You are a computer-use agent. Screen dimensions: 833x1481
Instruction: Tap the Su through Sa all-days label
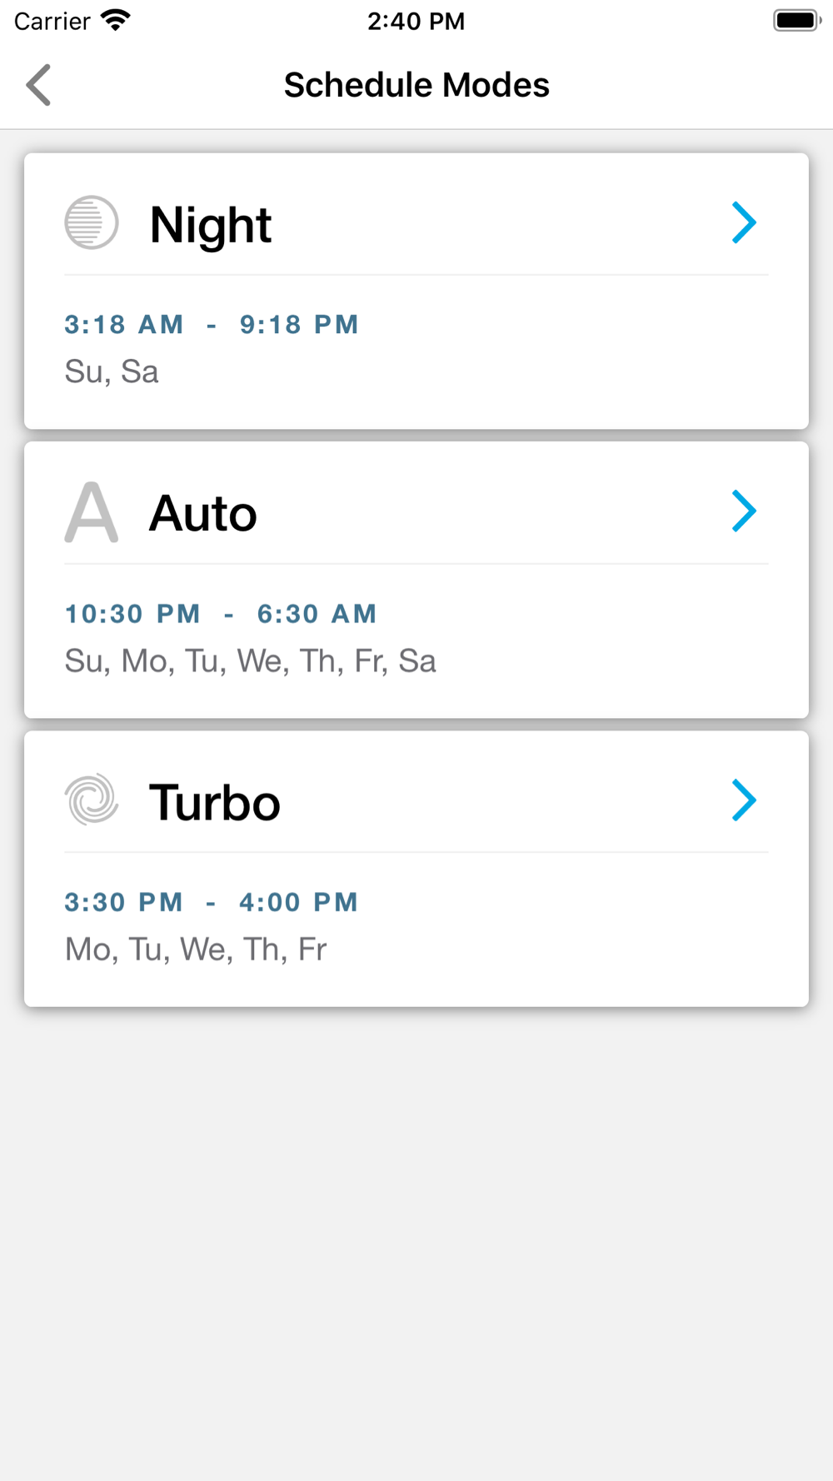tap(250, 661)
